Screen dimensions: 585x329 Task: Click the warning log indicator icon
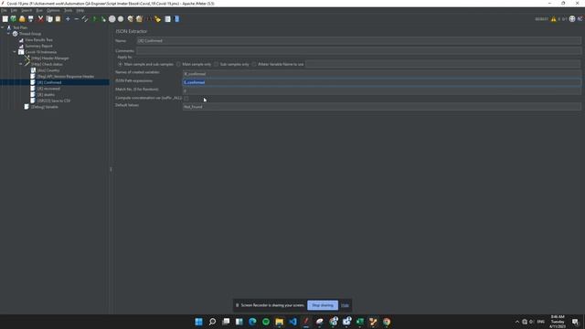(554, 19)
